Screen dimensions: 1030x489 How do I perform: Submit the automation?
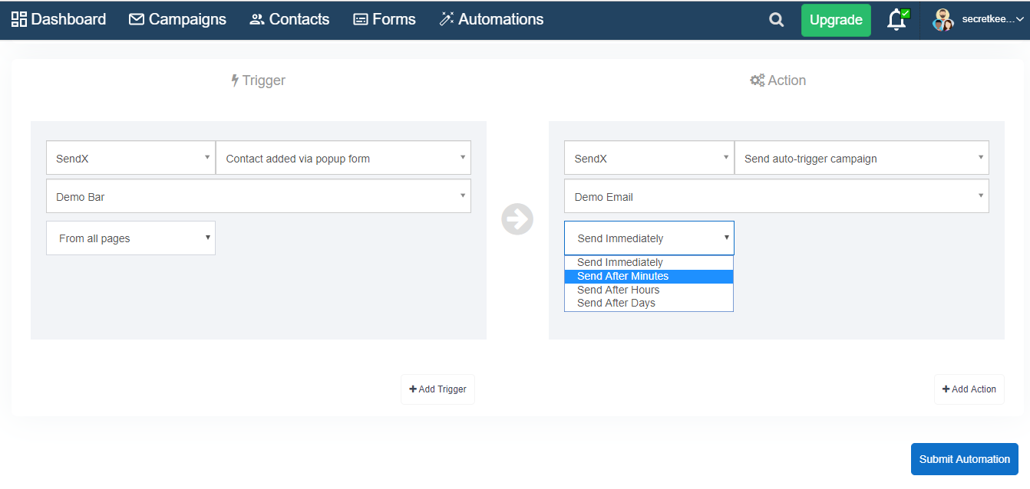click(965, 459)
